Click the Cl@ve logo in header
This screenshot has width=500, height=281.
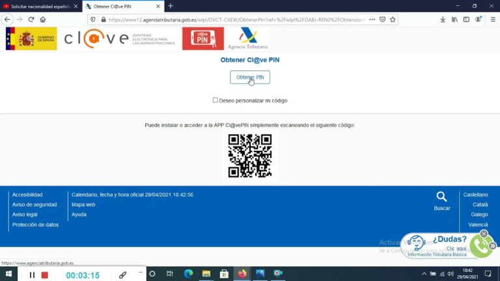119,38
